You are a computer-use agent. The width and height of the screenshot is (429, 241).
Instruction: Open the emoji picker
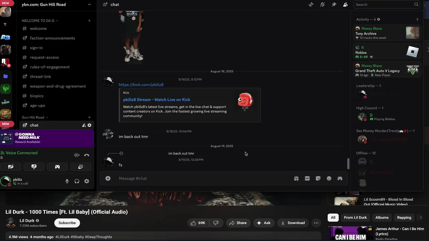point(329,178)
